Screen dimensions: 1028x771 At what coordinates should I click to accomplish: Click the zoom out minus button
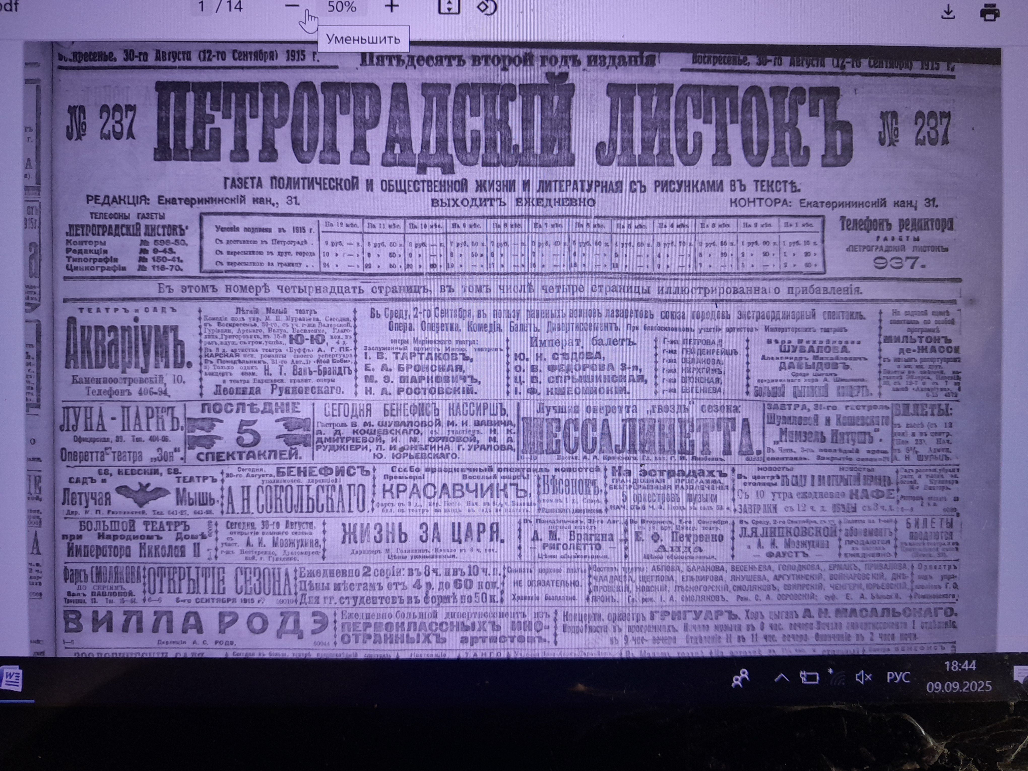[292, 6]
